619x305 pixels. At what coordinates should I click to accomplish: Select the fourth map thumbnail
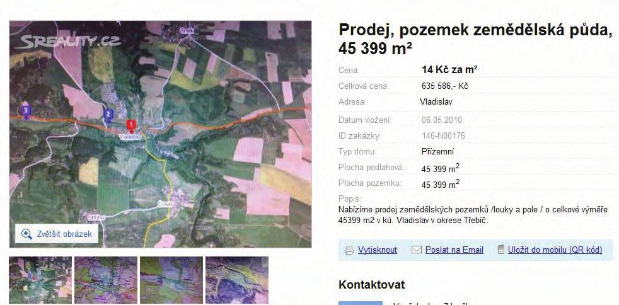coord(237,280)
